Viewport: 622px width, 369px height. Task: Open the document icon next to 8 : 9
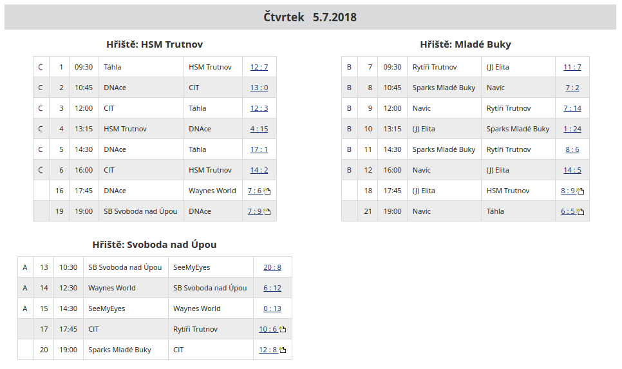pos(580,191)
